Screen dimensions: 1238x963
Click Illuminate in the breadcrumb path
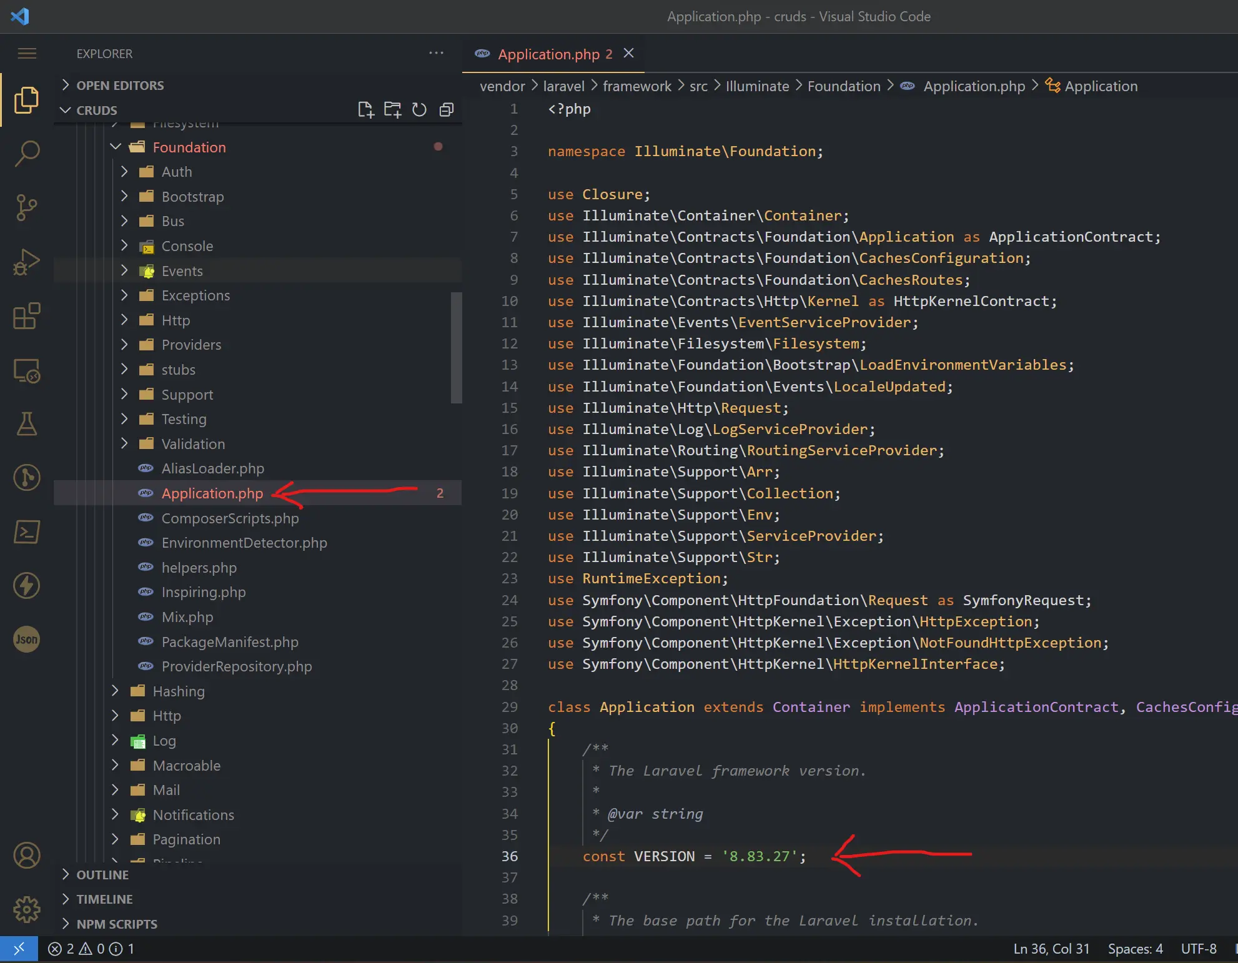click(757, 86)
